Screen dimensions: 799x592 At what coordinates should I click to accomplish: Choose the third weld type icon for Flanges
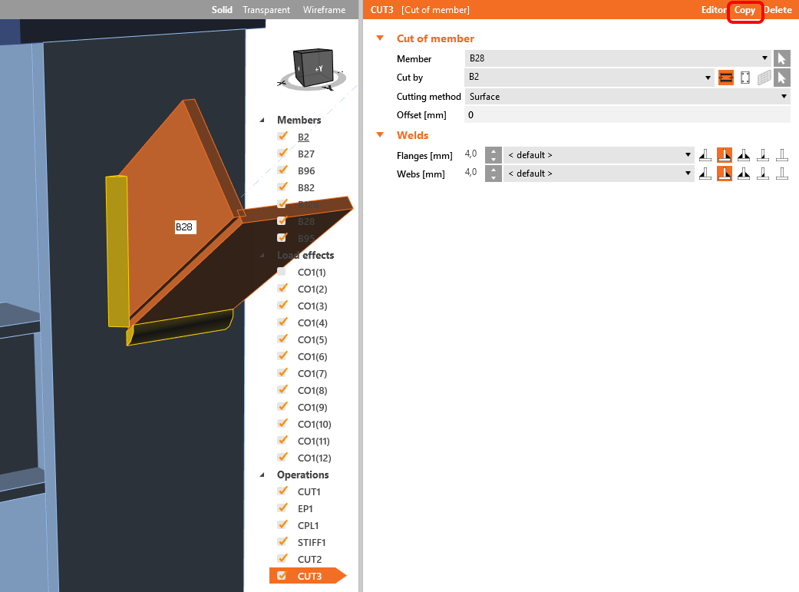click(x=743, y=155)
